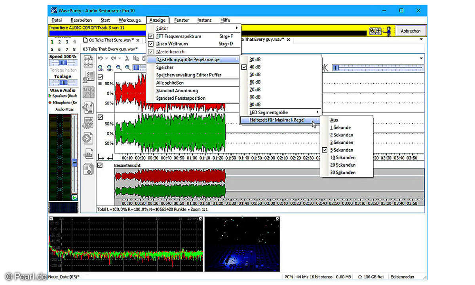Screen dimensions: 475x285
Task: Click the bottom stacked-documents icon in left toolbar
Action: tap(88, 169)
